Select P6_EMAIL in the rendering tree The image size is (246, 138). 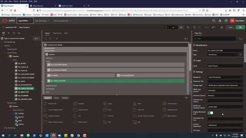point(22,81)
